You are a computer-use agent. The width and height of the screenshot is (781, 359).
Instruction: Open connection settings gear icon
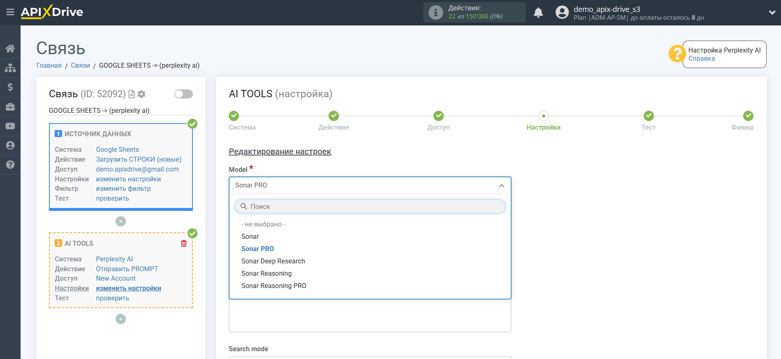pyautogui.click(x=141, y=94)
